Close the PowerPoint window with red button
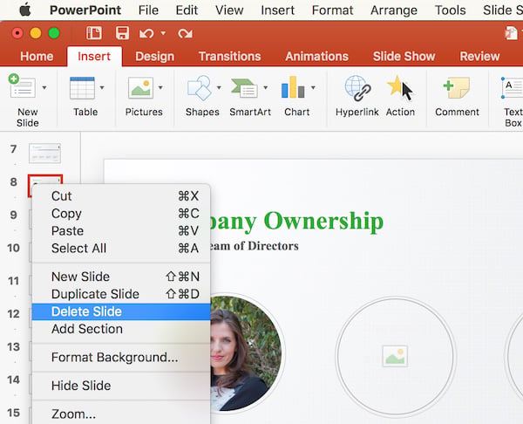This screenshot has height=424, width=523. 17,33
